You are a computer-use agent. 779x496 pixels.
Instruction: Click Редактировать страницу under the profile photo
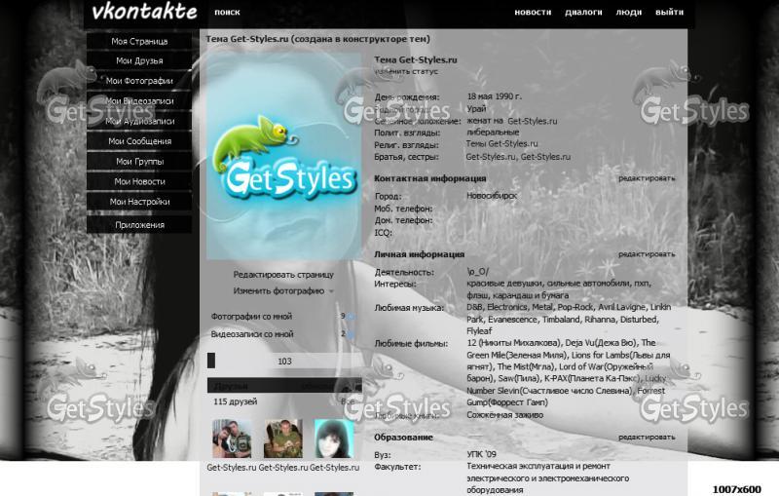(283, 275)
